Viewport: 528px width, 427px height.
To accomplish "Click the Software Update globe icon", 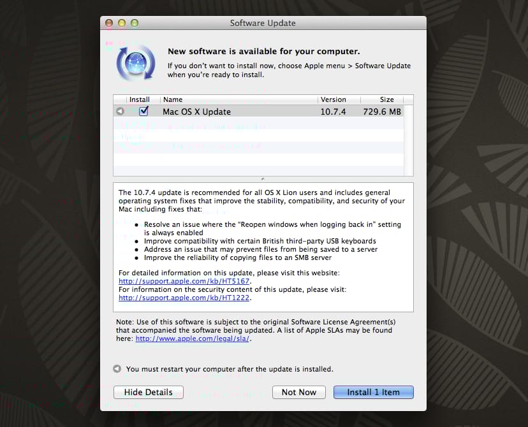I will [x=136, y=63].
